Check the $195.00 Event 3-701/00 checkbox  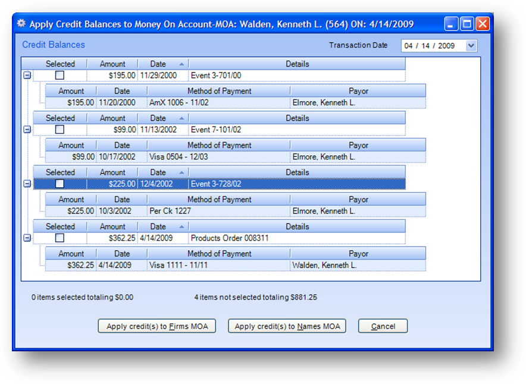click(x=60, y=75)
